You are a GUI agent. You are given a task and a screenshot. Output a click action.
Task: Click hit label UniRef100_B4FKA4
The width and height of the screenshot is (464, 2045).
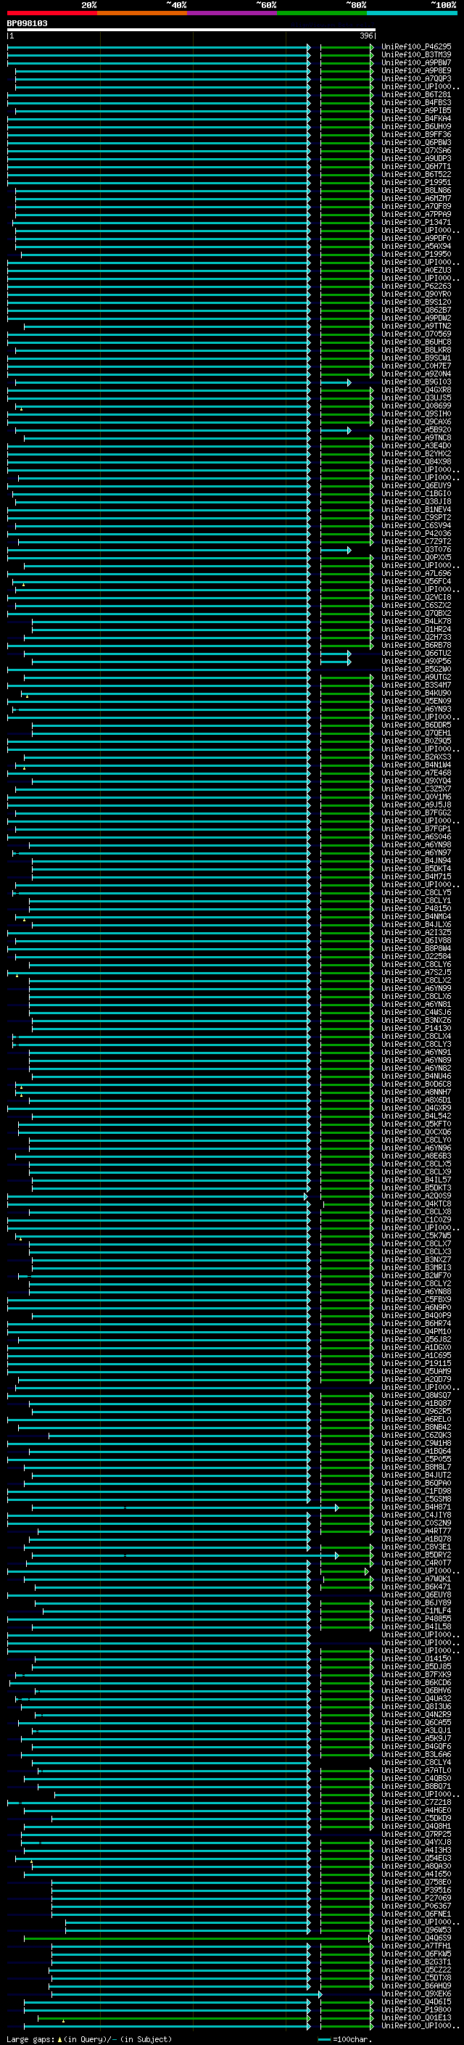[416, 118]
